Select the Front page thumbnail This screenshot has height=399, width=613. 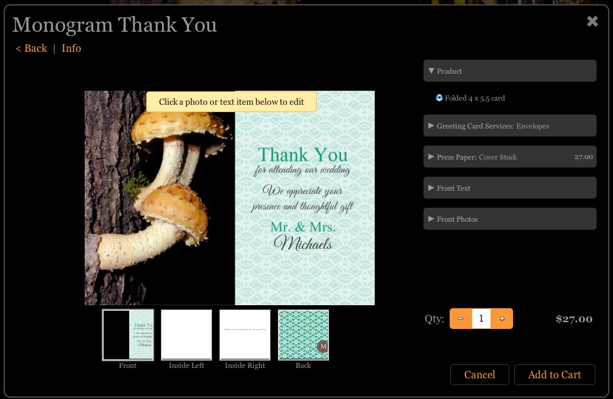click(128, 335)
